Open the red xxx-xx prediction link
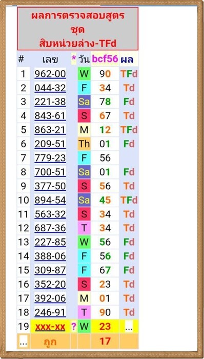This screenshot has width=204, height=359. click(50, 327)
